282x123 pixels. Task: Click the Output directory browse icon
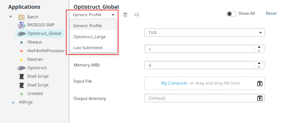coord(260,98)
